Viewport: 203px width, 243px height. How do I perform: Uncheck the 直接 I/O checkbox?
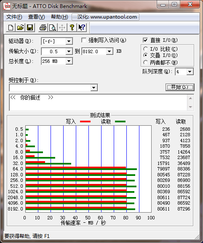point(145,40)
